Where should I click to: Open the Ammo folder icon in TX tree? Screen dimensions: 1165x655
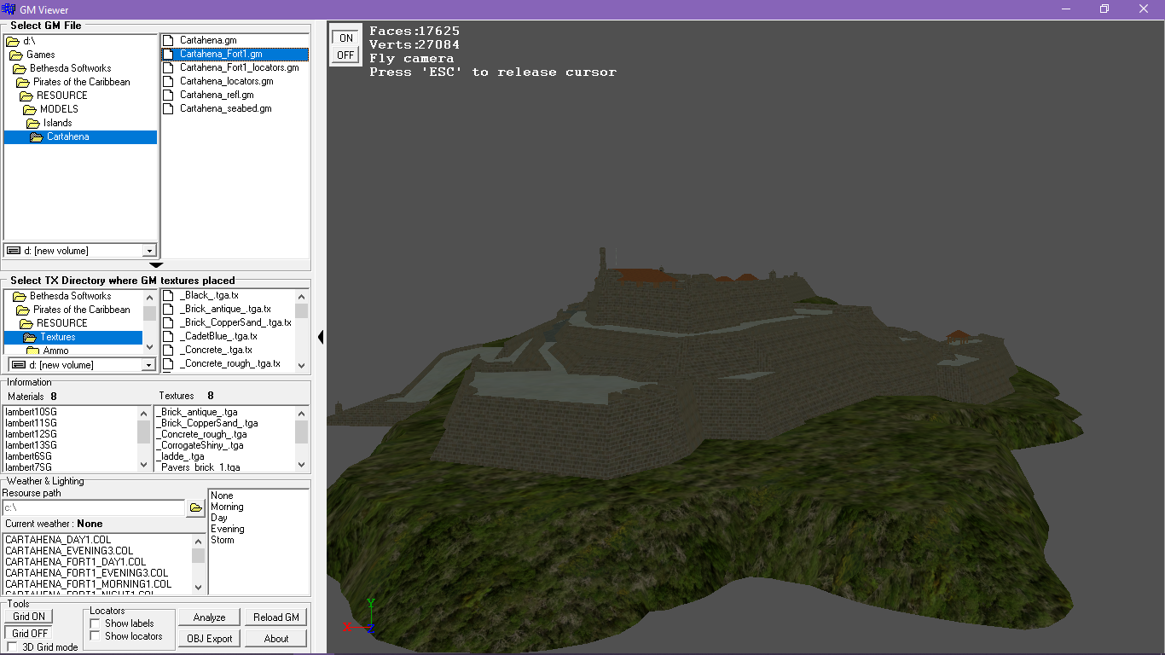[x=33, y=351]
